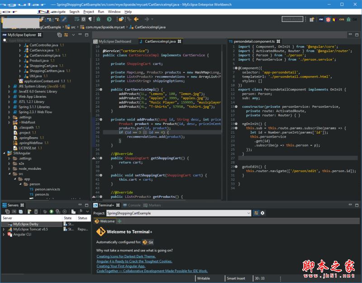Viewport: 362px width, 283px height.
Task: Click the Debug bug icon in toolbar
Action: (99, 19)
